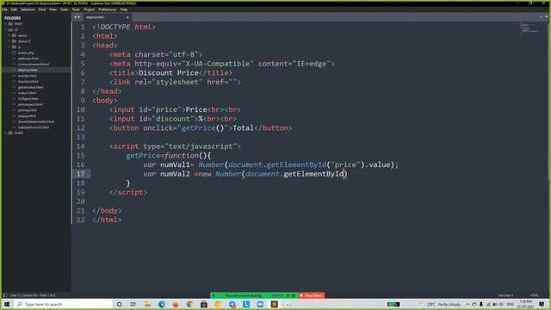551x310 pixels.
Task: Close the disprice.html tab
Action: point(127,17)
